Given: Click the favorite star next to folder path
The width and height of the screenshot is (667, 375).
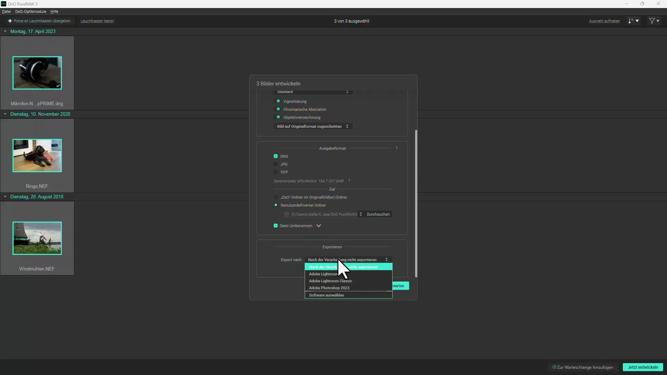Looking at the screenshot, I should (x=287, y=215).
